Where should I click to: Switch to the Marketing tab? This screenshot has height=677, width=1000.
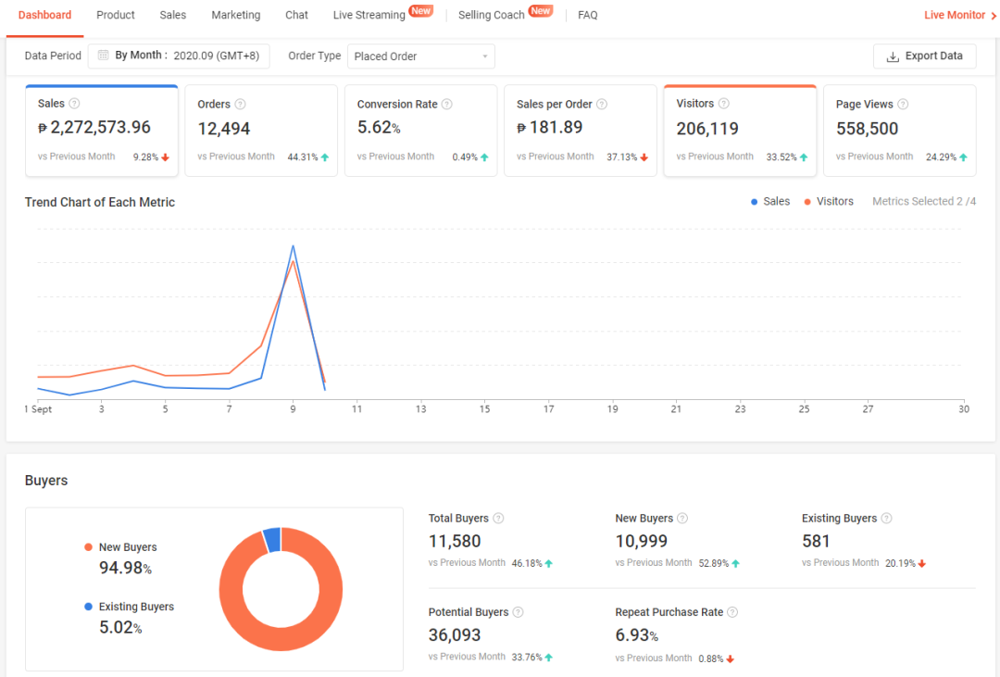click(236, 15)
